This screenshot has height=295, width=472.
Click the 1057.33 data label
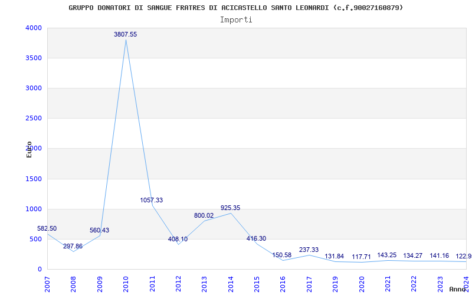pos(152,200)
